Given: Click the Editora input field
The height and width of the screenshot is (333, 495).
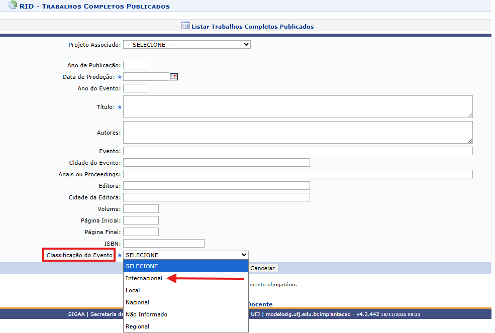Looking at the screenshot, I should [217, 186].
